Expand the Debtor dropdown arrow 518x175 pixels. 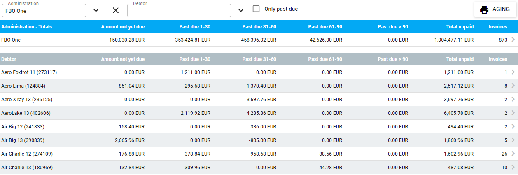click(x=241, y=10)
